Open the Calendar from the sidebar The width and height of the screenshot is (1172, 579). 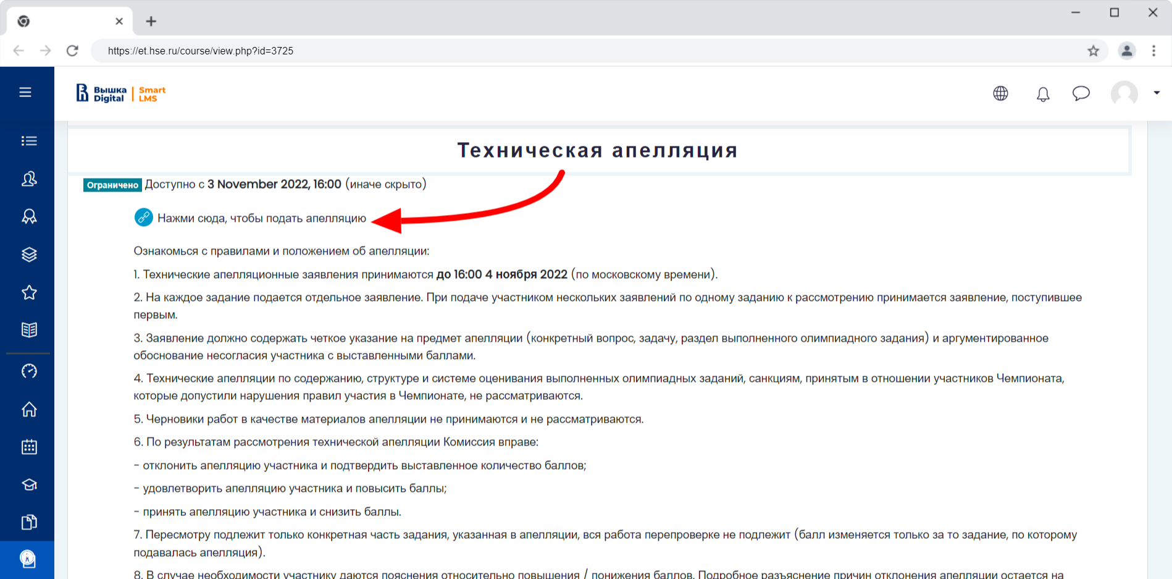click(29, 447)
